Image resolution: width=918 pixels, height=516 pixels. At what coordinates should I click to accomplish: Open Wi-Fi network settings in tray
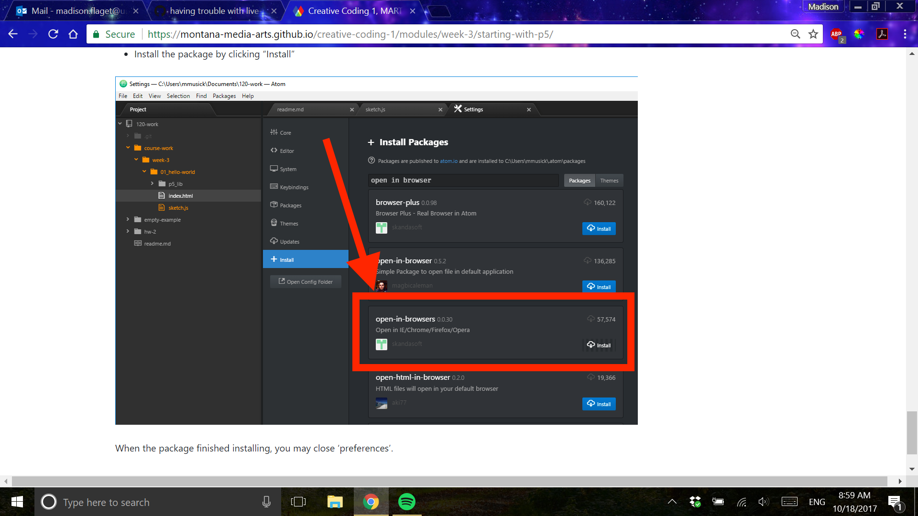(742, 502)
